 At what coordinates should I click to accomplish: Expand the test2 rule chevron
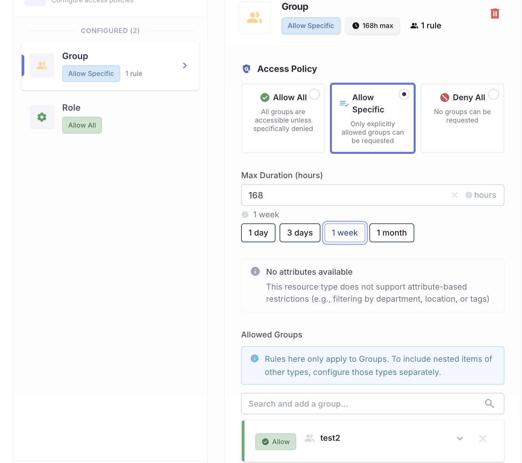point(460,438)
